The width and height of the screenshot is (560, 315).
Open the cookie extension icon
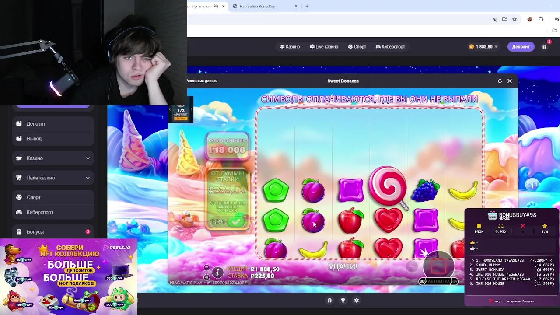(530, 19)
